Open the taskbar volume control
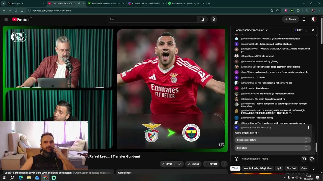The height and width of the screenshot is (181, 323). [301, 178]
